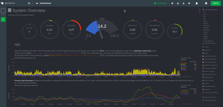Jump to processes subsection in right menu
Image resolution: width=223 pixels, height=107 pixels.
[x=206, y=25]
